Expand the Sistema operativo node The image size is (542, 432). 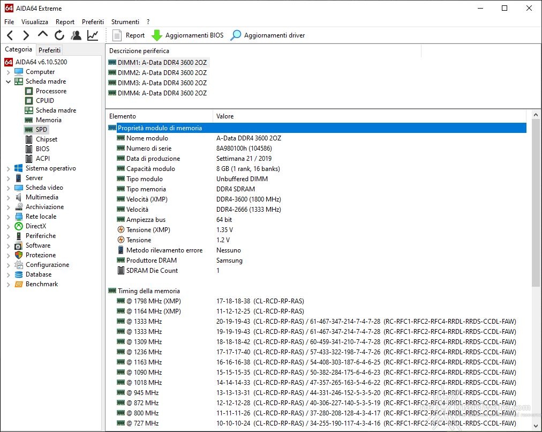tap(8, 168)
